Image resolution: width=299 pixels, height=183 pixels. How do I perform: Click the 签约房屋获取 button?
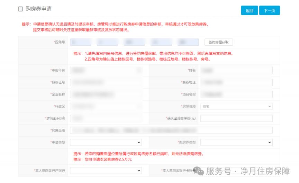point(218,42)
